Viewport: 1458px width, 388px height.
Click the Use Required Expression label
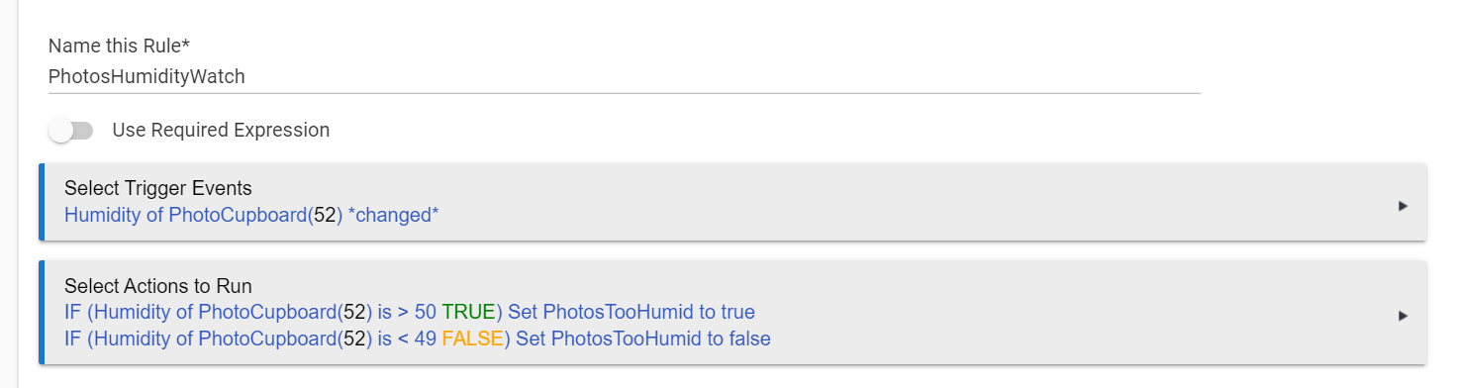tap(221, 130)
